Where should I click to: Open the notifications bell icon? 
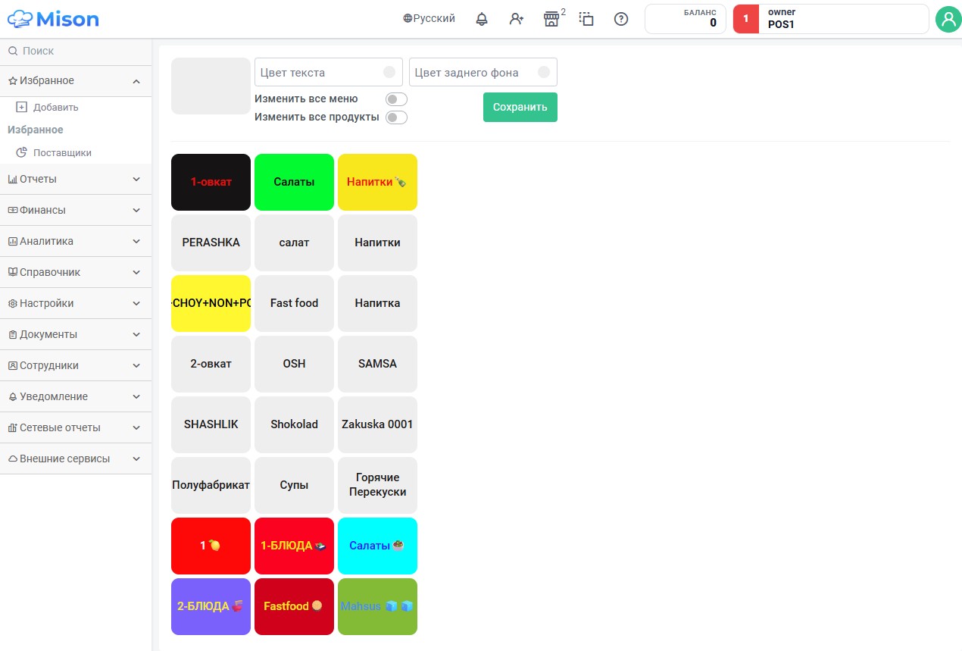(x=482, y=19)
